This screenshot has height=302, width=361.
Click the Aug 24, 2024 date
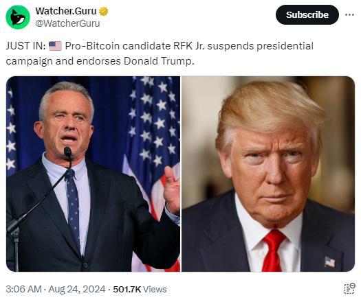pos(77,289)
